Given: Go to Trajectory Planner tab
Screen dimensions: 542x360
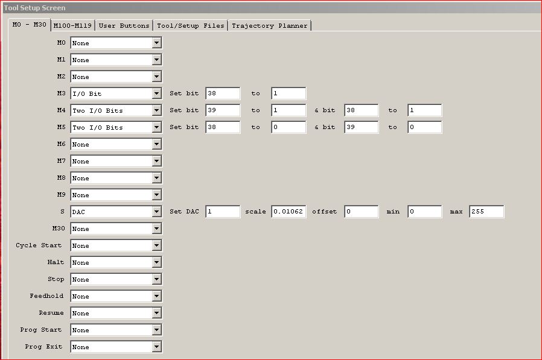Looking at the screenshot, I should coord(269,25).
